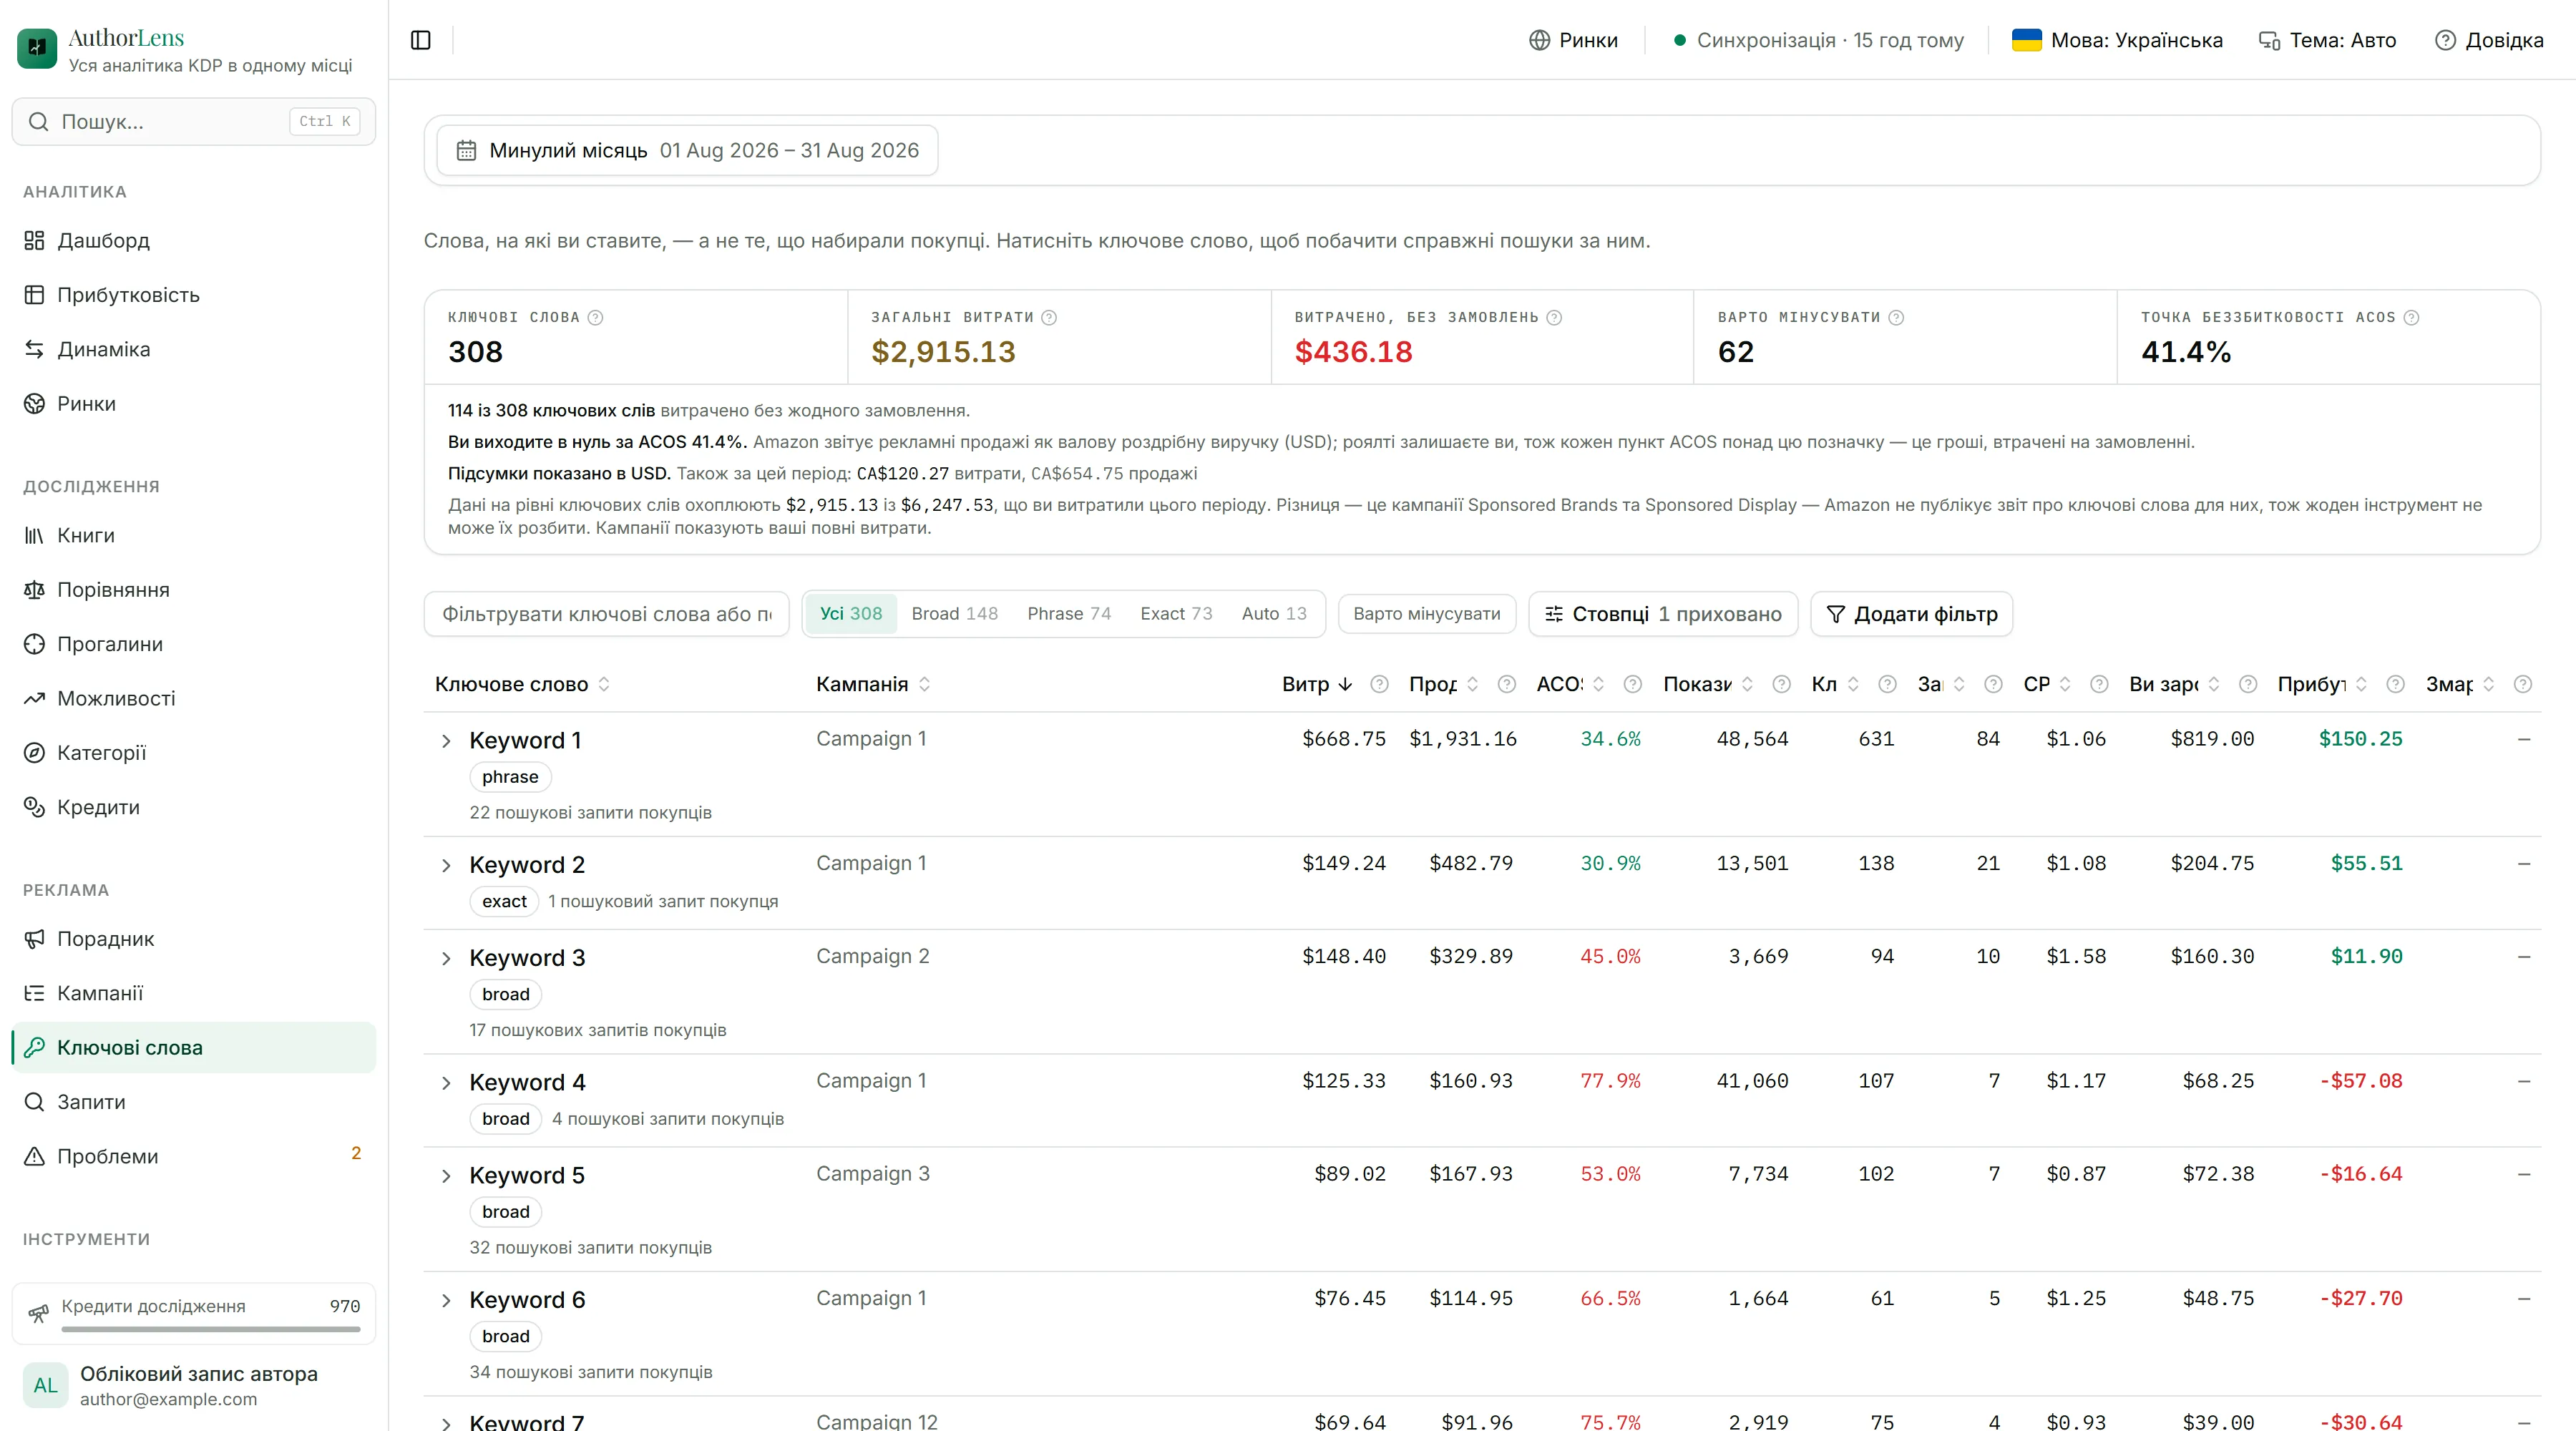Open Прогалини sidebar item
Screen dimensions: 2576x1431
[x=193, y=644]
